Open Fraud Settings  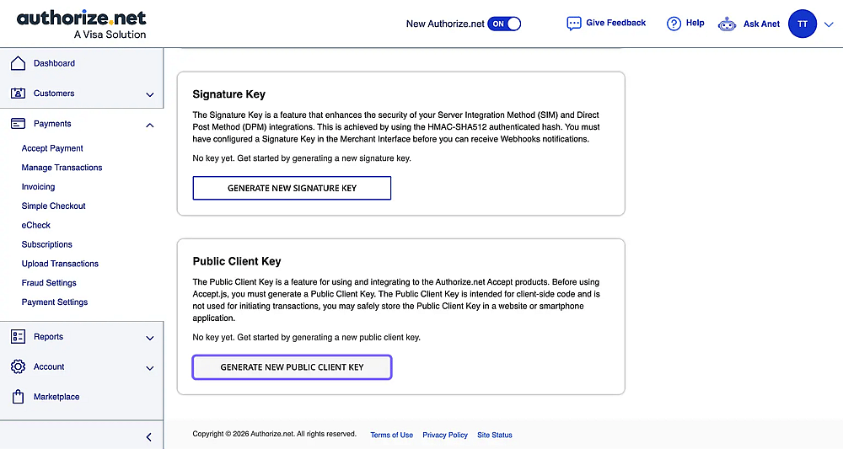pyautogui.click(x=49, y=282)
